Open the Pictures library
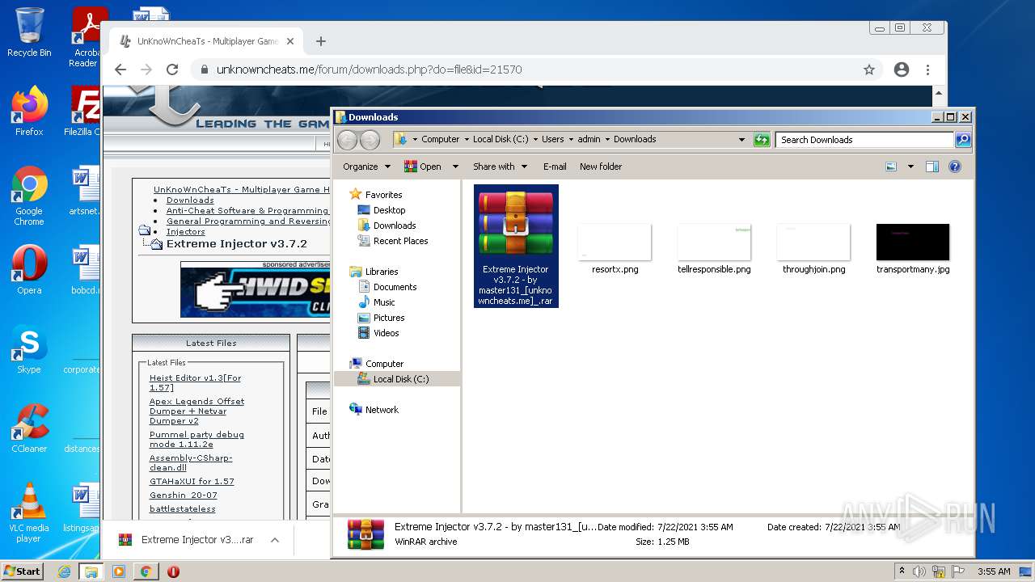This screenshot has height=582, width=1035. (388, 318)
